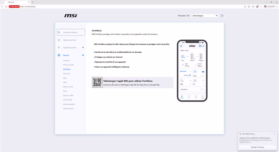Screen dimensions: 279x152
Task: Open the Automatique language dropdown
Action: 205,16
